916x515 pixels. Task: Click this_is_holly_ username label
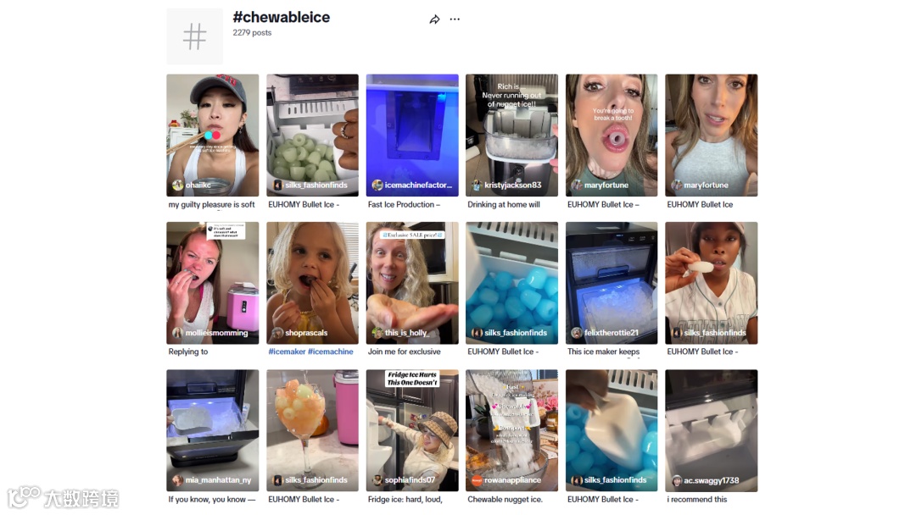[x=406, y=332]
